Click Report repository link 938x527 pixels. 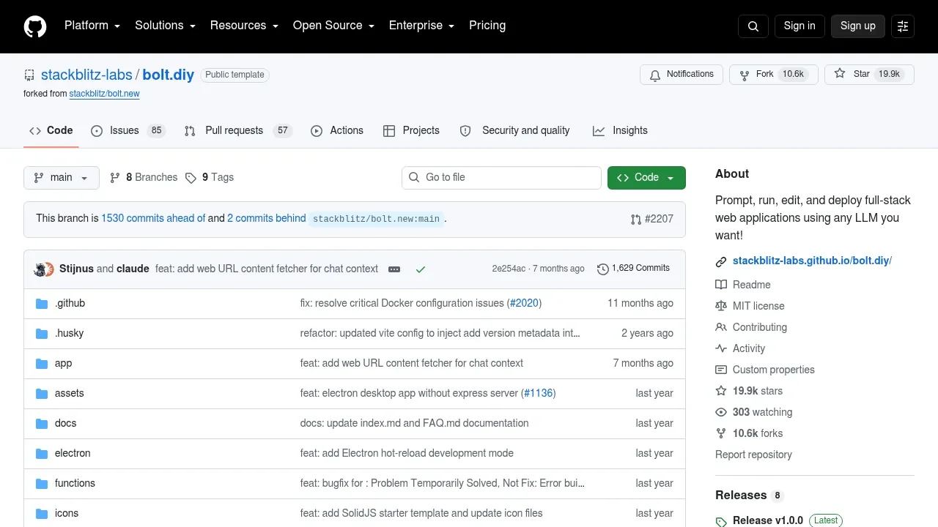(753, 455)
